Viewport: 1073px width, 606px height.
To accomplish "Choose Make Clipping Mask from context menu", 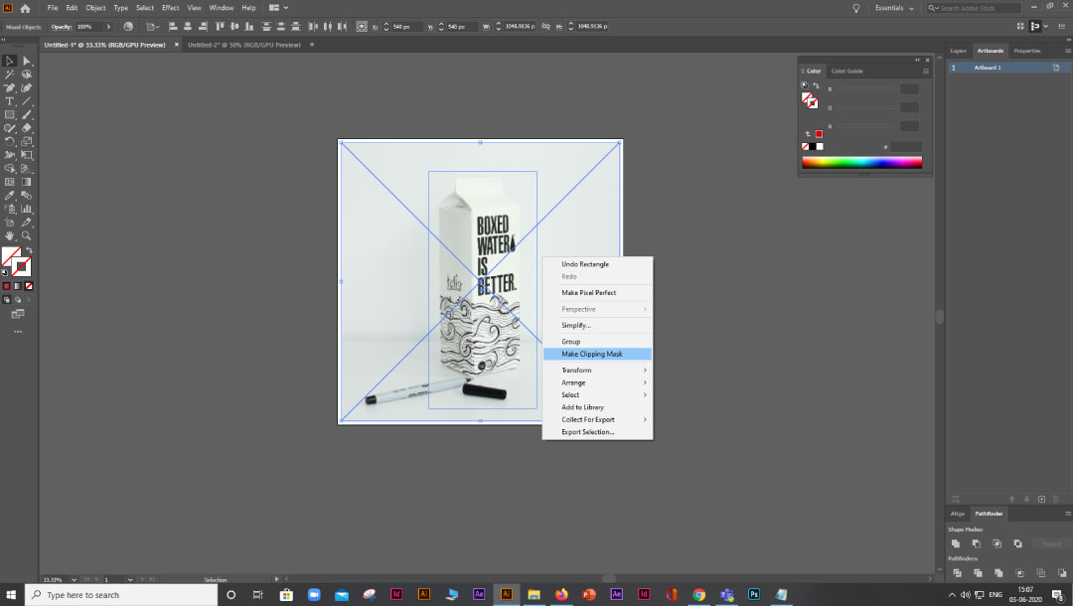I will [597, 354].
